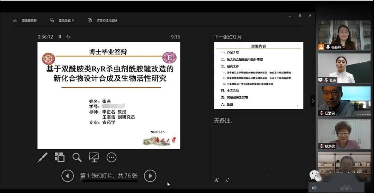Pause the presentation timer
The width and height of the screenshot is (374, 193).
point(60,37)
